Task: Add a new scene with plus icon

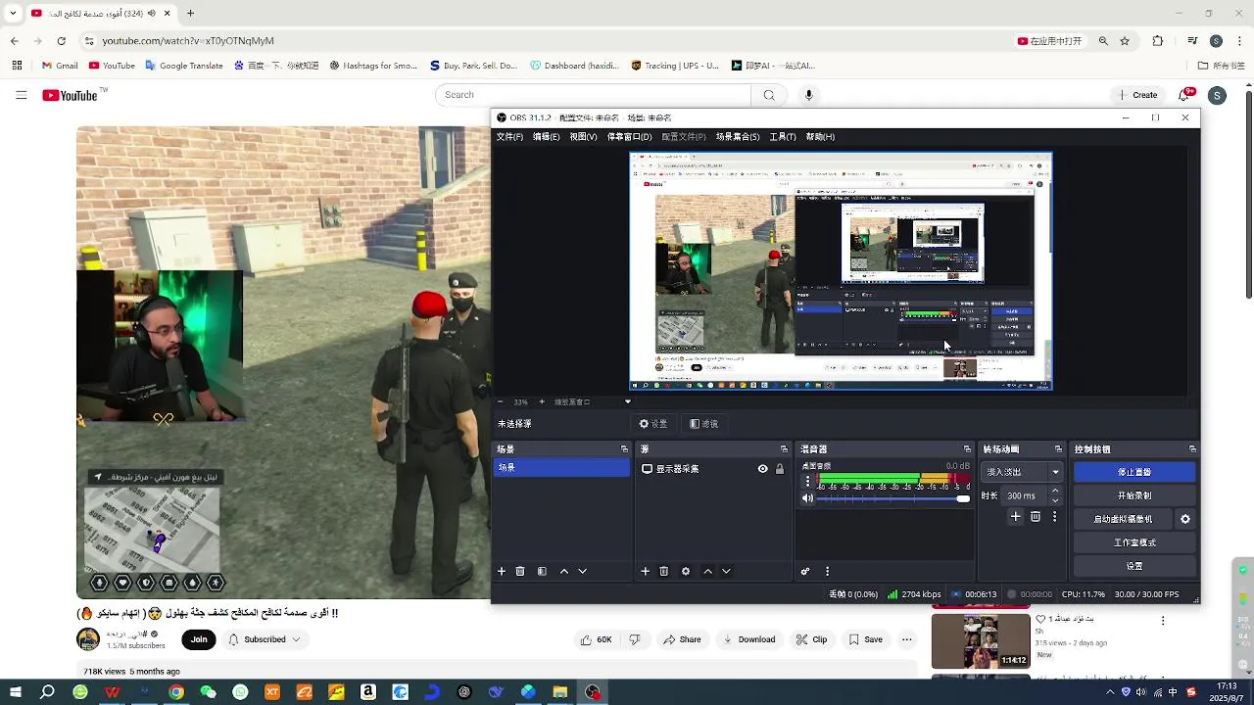Action: 502,571
